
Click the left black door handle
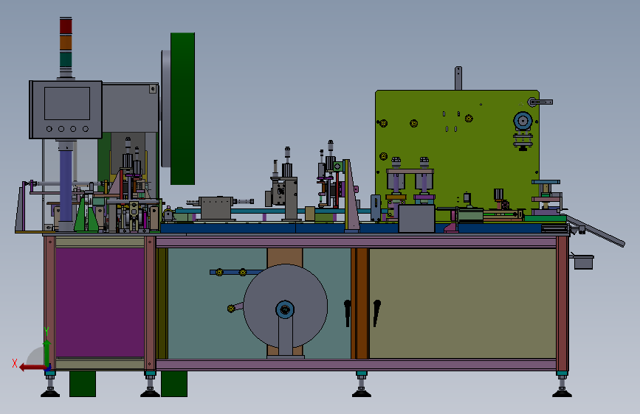(348, 313)
